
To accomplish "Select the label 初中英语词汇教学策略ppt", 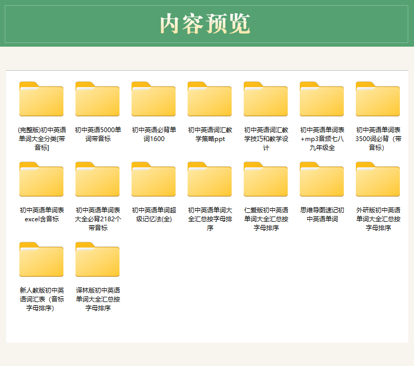I will click(x=210, y=134).
